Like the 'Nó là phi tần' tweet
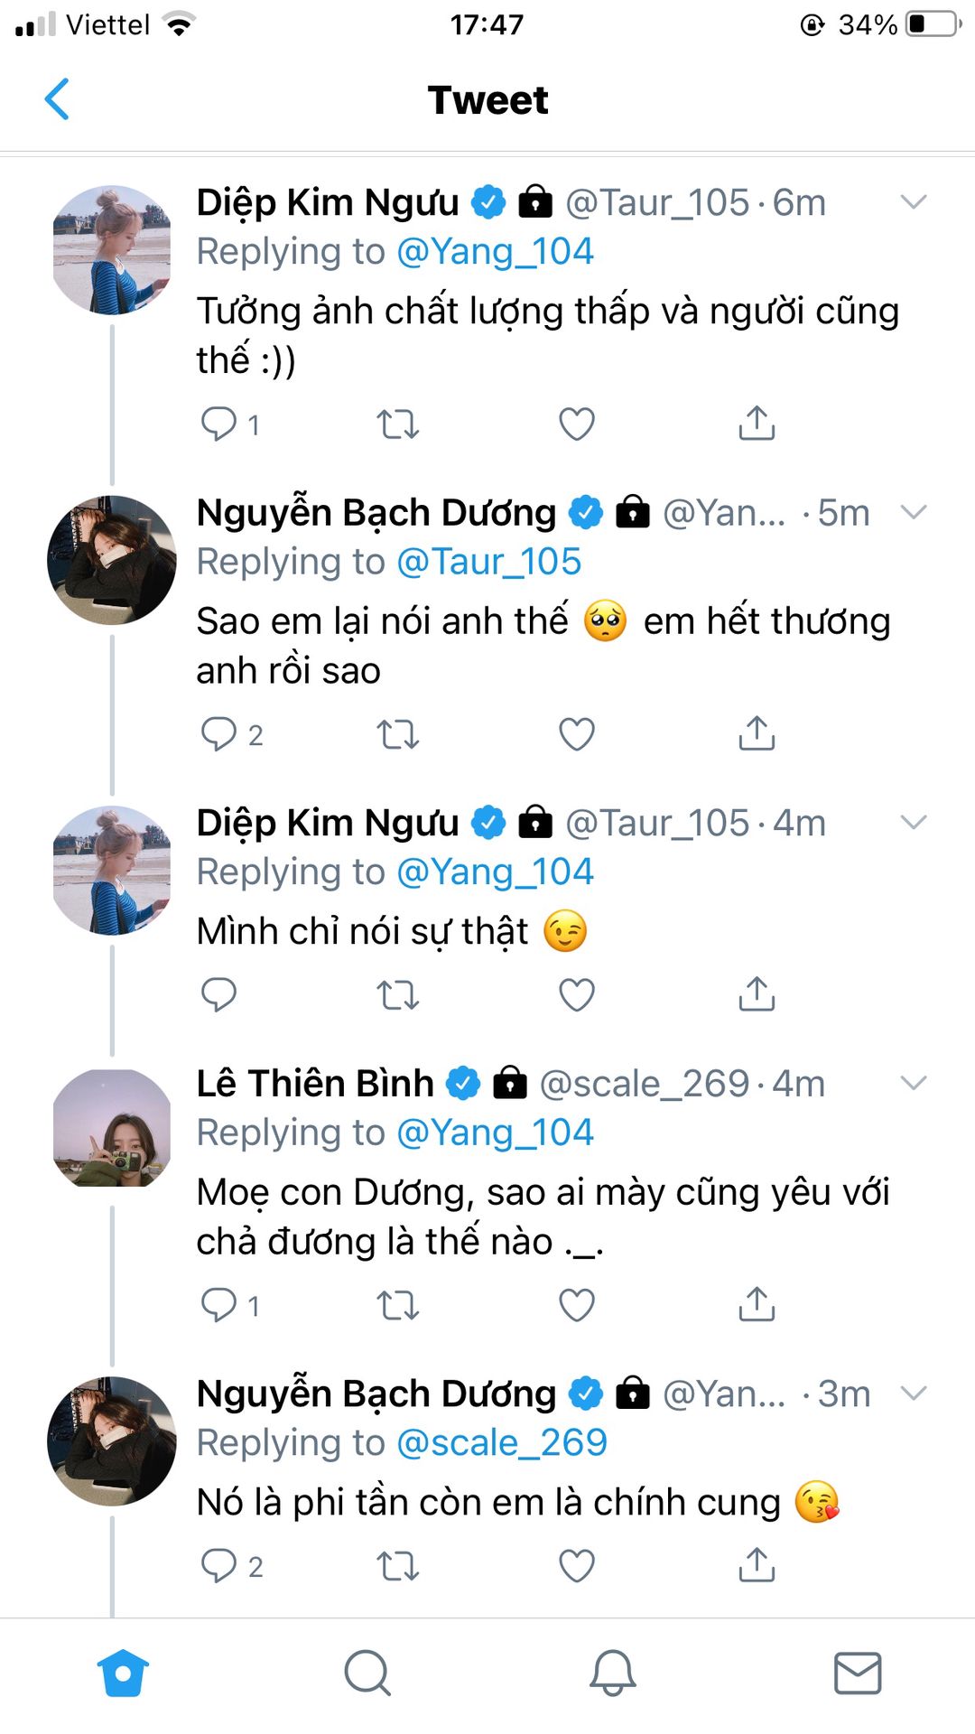This screenshot has width=975, height=1734. coord(577,1565)
